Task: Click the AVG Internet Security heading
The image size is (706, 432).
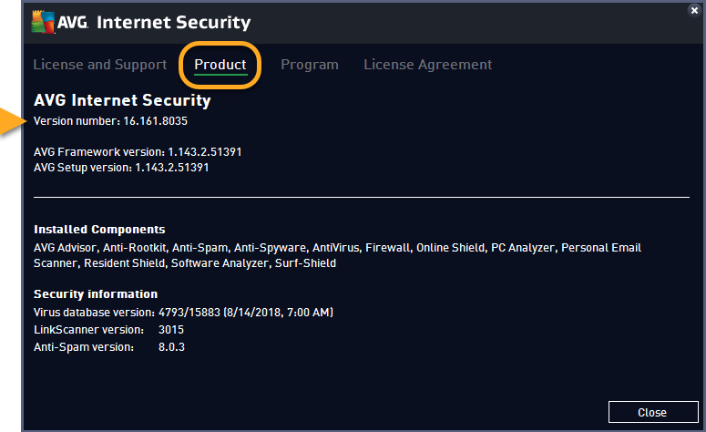Action: click(122, 100)
